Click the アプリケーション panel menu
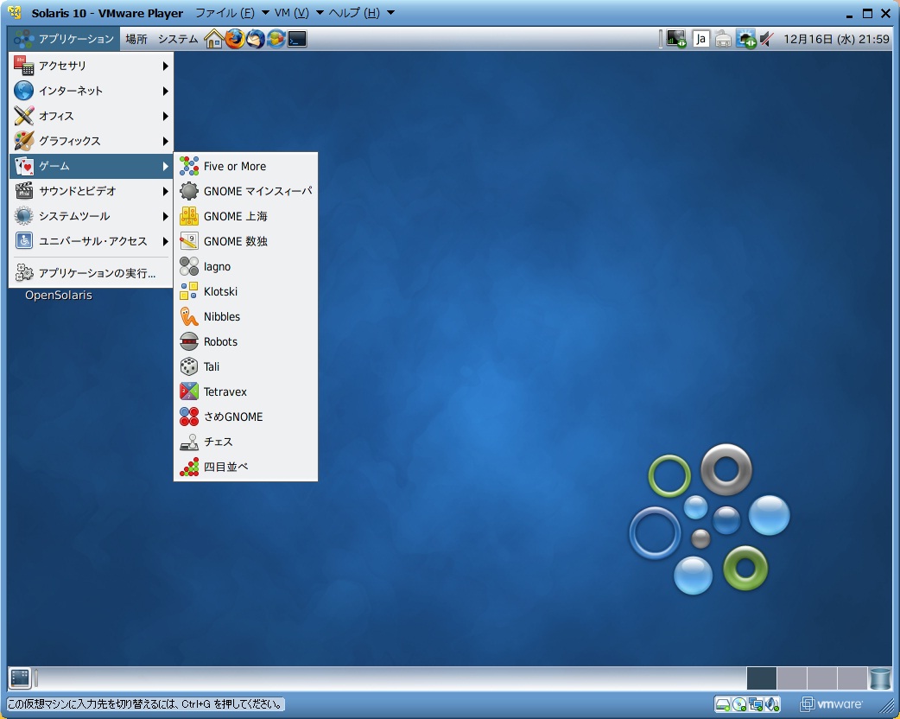Screen dimensions: 900x719 pos(64,39)
